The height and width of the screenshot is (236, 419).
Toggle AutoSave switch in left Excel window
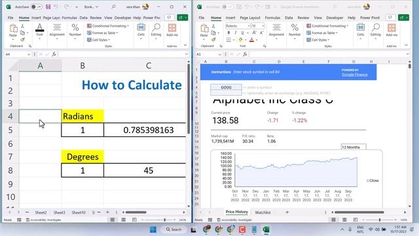coord(37,7)
